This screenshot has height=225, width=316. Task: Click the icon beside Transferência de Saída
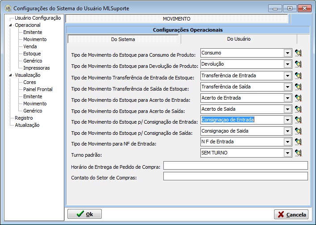[298, 87]
